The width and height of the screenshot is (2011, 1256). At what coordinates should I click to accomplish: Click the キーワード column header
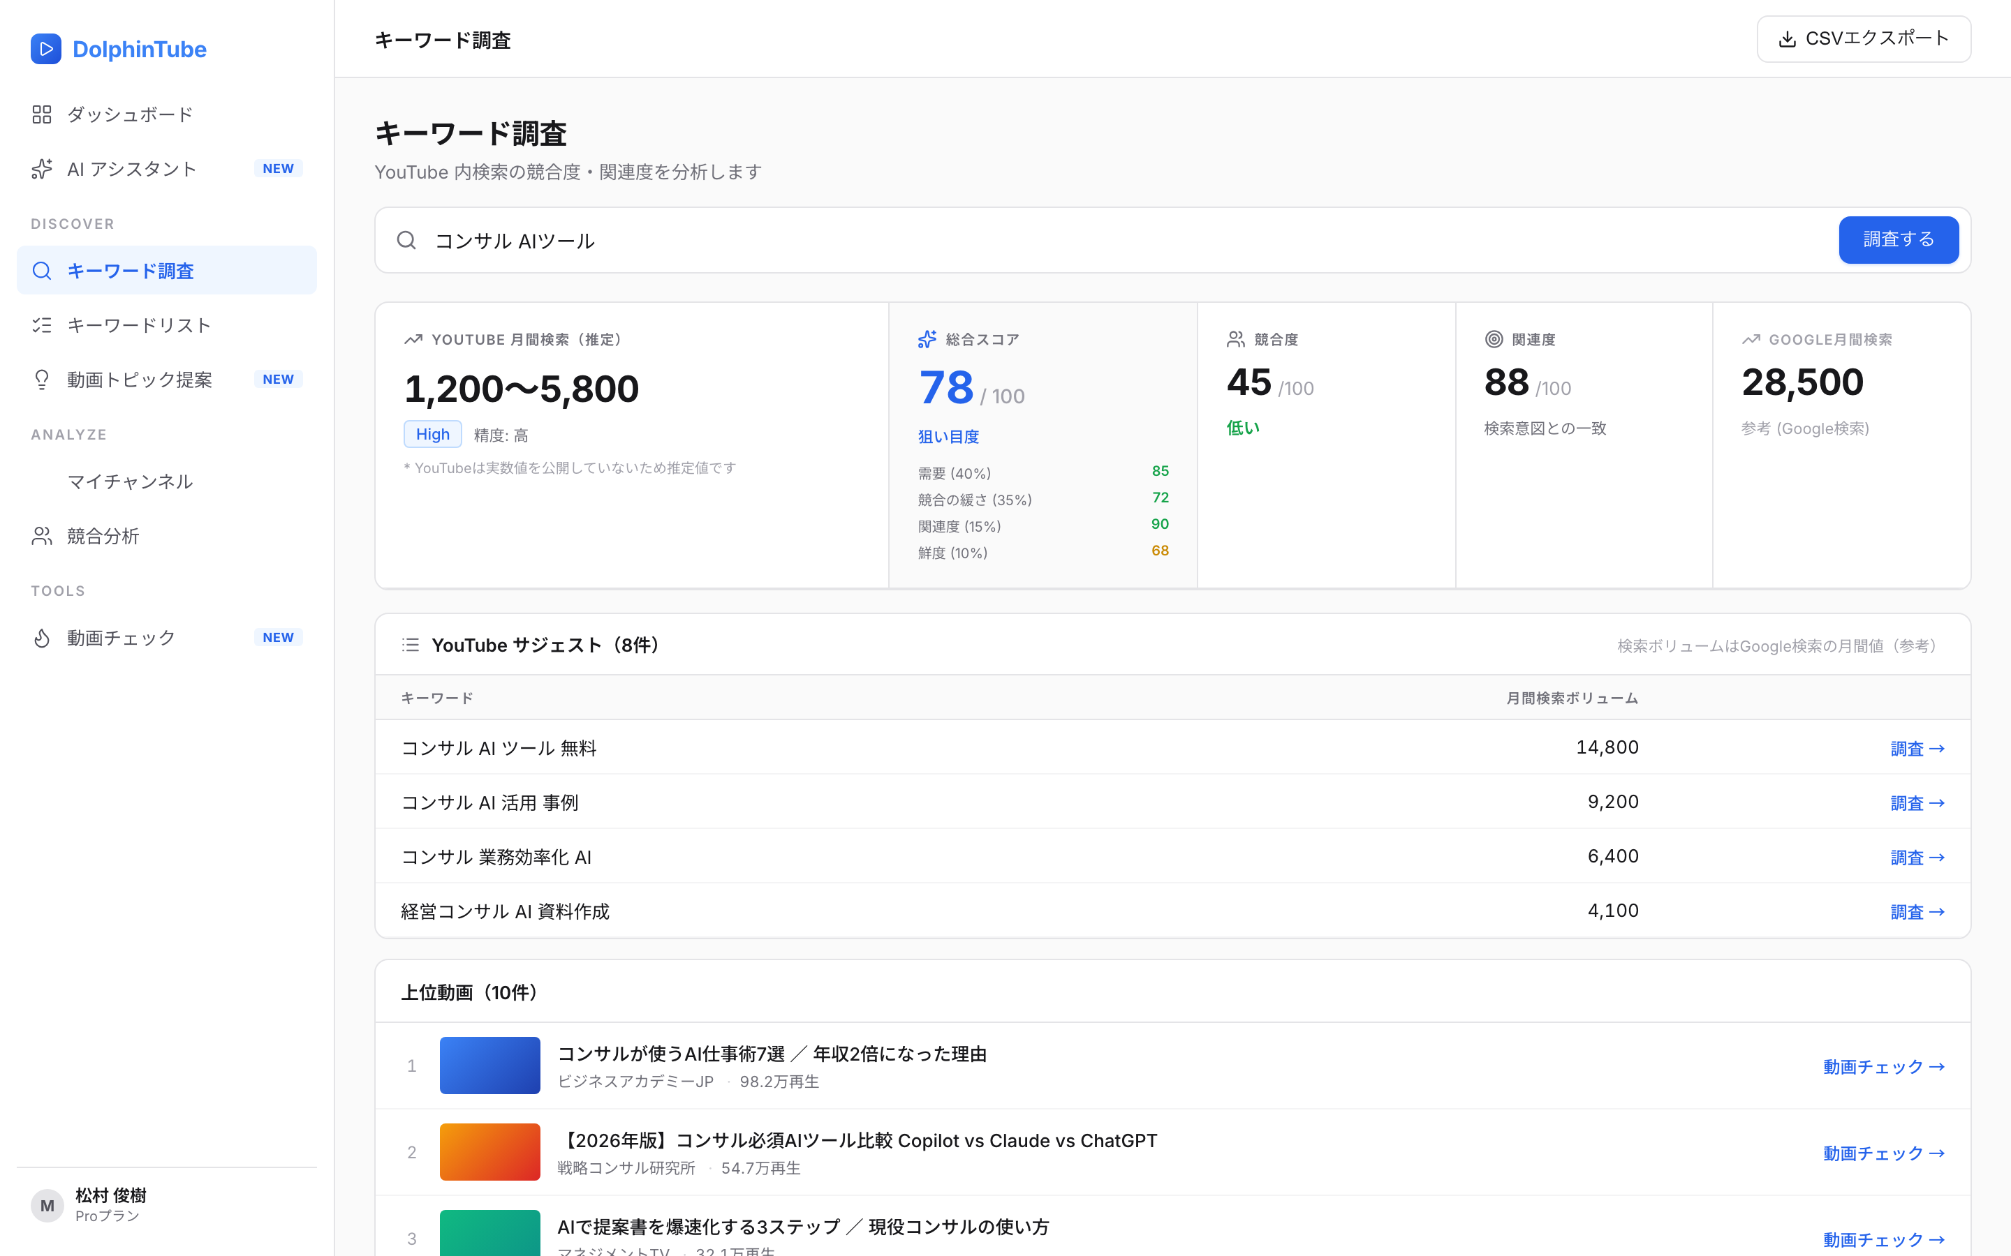(x=437, y=698)
